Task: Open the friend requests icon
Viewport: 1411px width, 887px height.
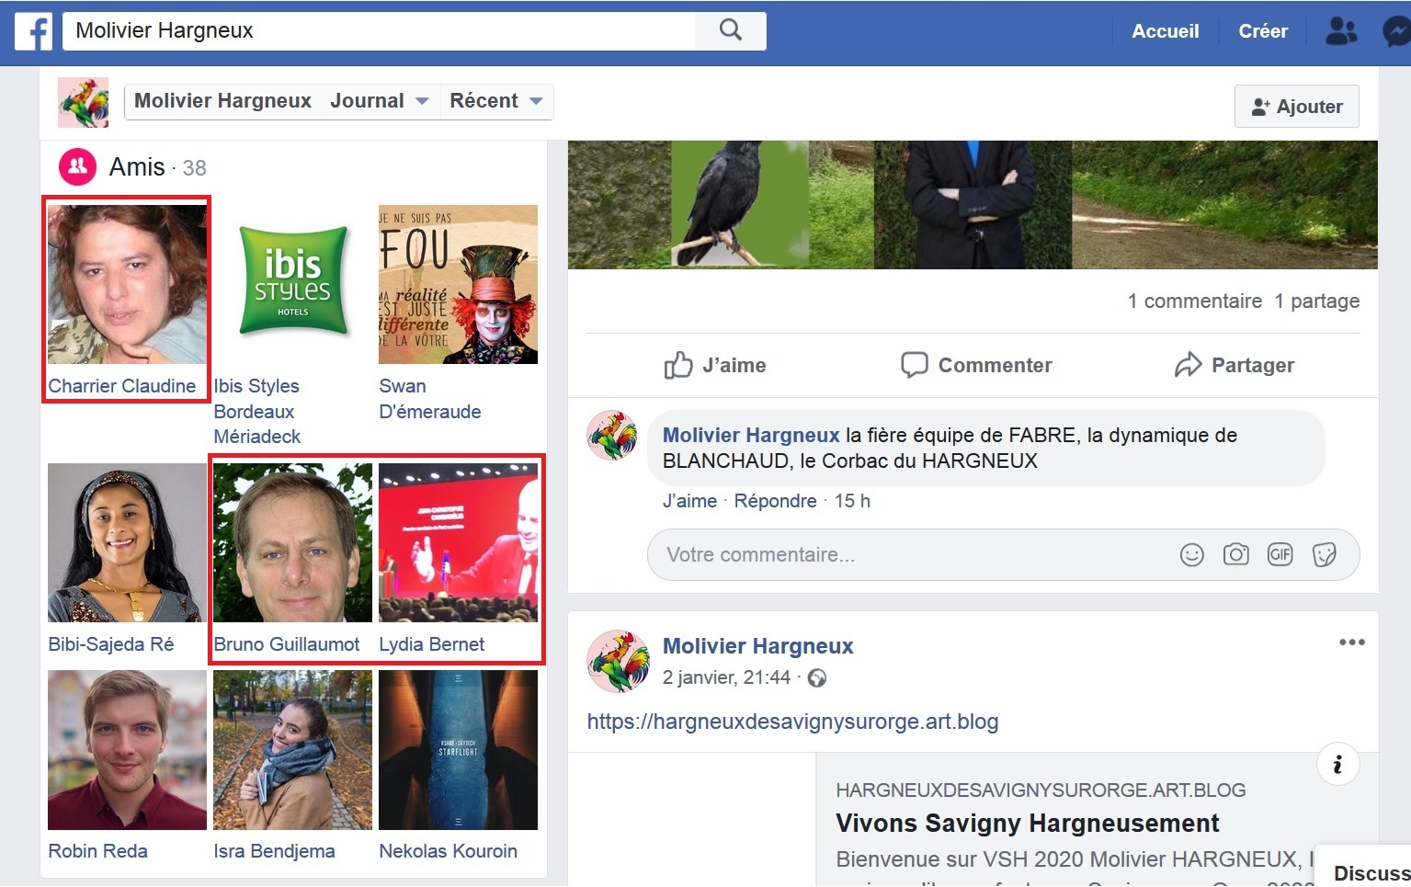Action: [1340, 31]
